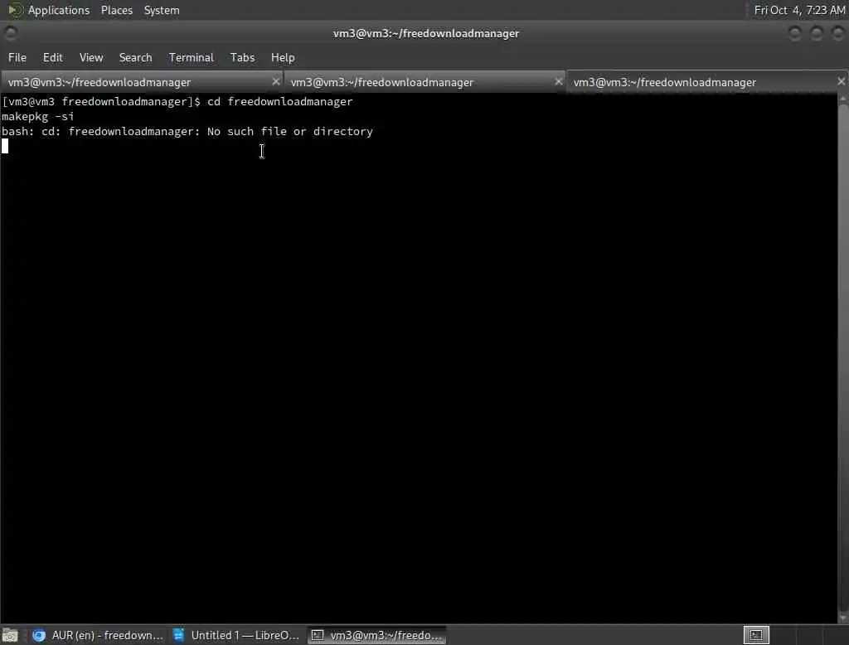
Task: Click the LibreOffice Writer icon in taskbar
Action: [x=178, y=635]
